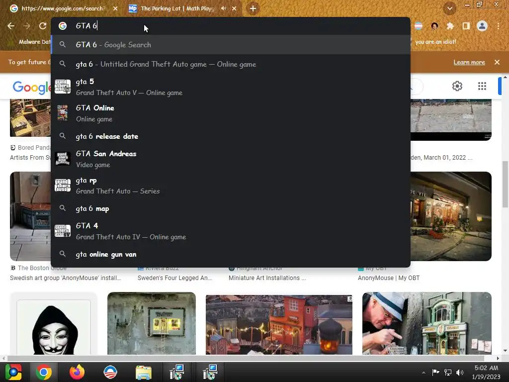The width and height of the screenshot is (509, 382).
Task: Select gta 6 release date suggestion
Action: click(x=231, y=136)
